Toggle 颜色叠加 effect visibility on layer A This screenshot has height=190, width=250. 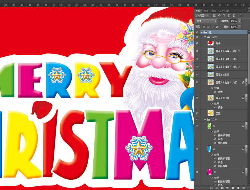pos(215,166)
